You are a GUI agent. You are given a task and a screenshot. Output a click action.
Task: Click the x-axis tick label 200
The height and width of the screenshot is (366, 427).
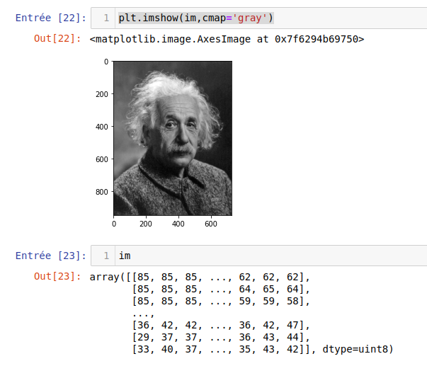click(146, 224)
